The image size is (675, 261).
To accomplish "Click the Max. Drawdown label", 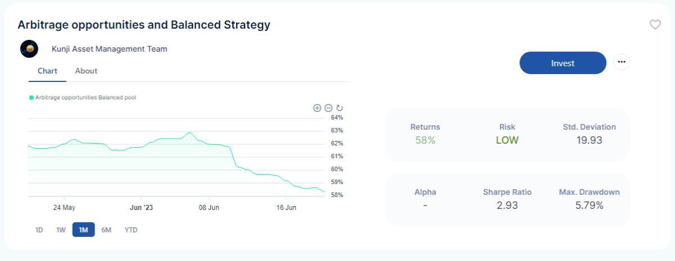I will point(589,192).
